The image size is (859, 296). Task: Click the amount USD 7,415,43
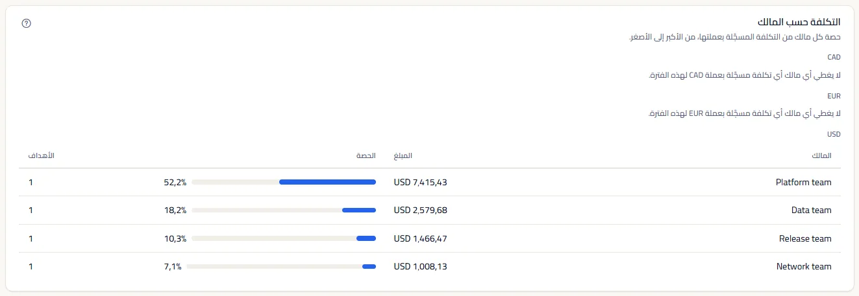pos(421,183)
